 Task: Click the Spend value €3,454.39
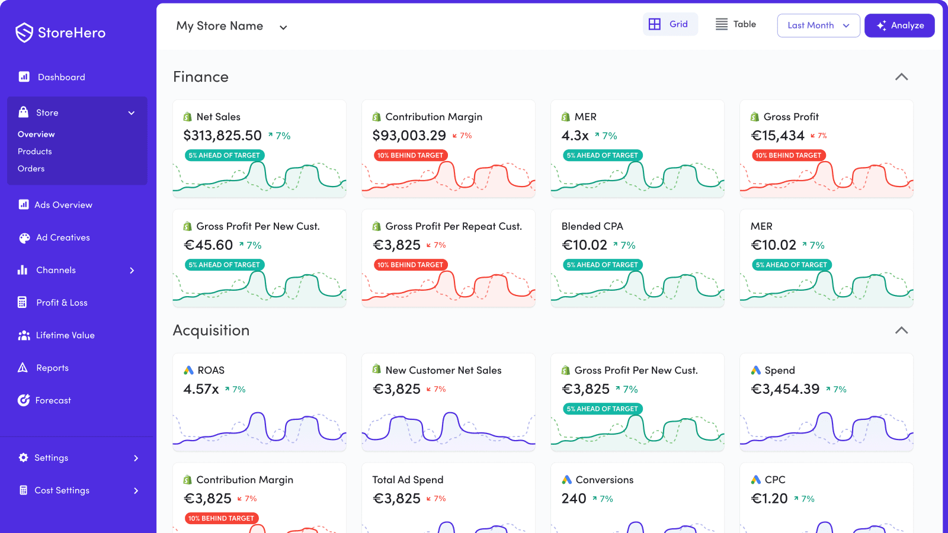786,389
